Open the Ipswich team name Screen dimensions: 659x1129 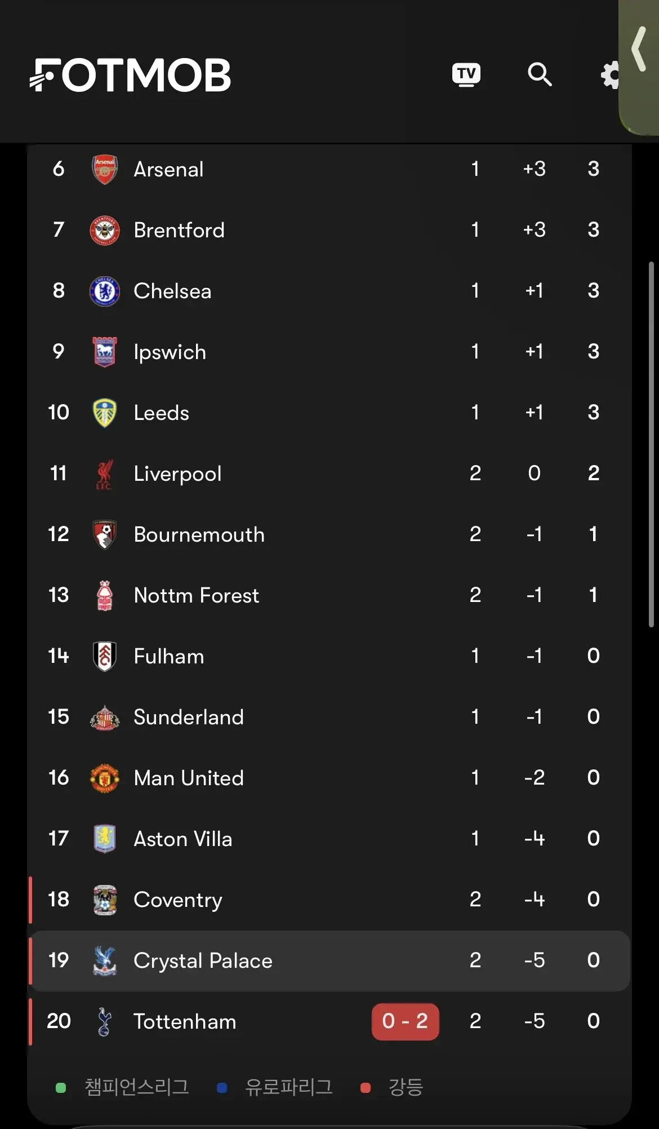coord(170,352)
